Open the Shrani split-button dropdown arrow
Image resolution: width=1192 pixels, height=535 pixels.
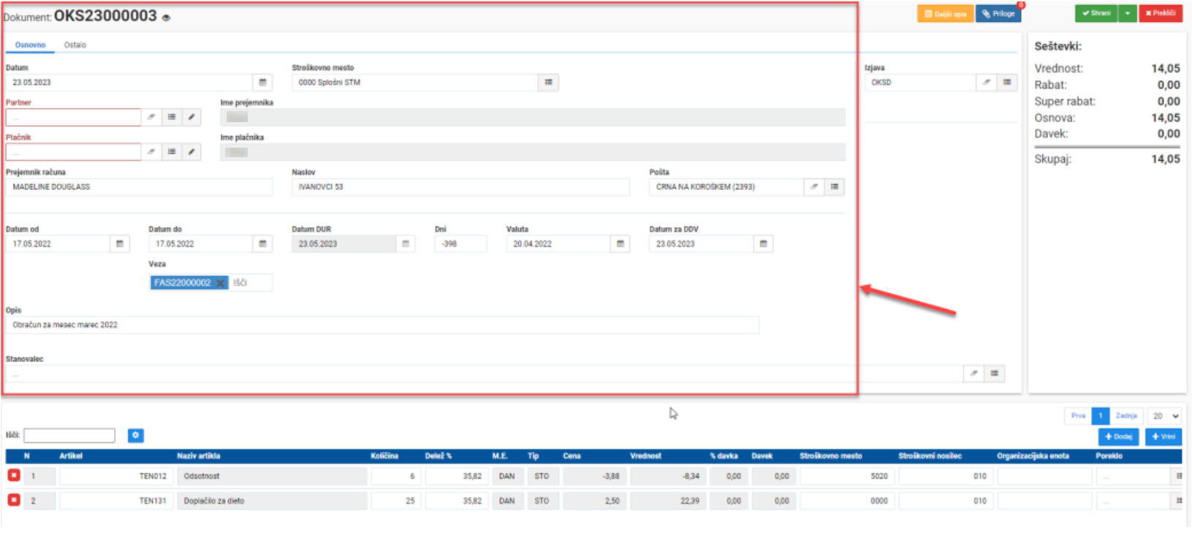point(1128,13)
